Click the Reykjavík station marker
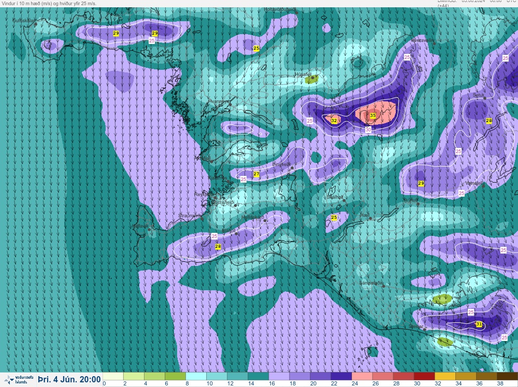Viewport: 518px width, 387px height. click(x=215, y=198)
